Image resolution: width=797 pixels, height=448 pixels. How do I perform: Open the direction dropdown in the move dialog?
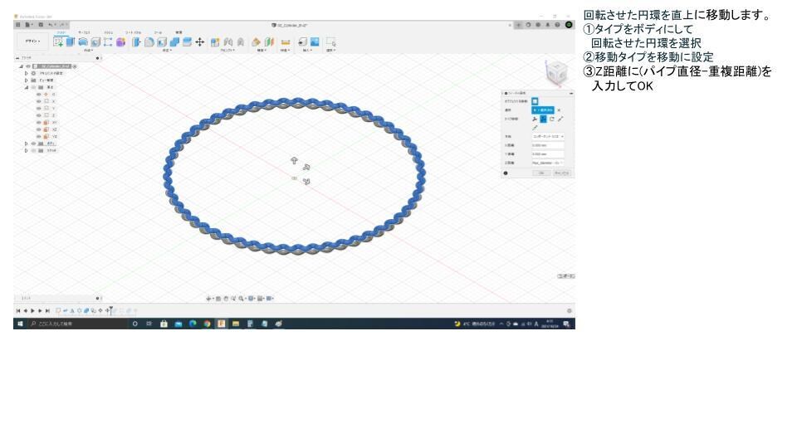548,137
